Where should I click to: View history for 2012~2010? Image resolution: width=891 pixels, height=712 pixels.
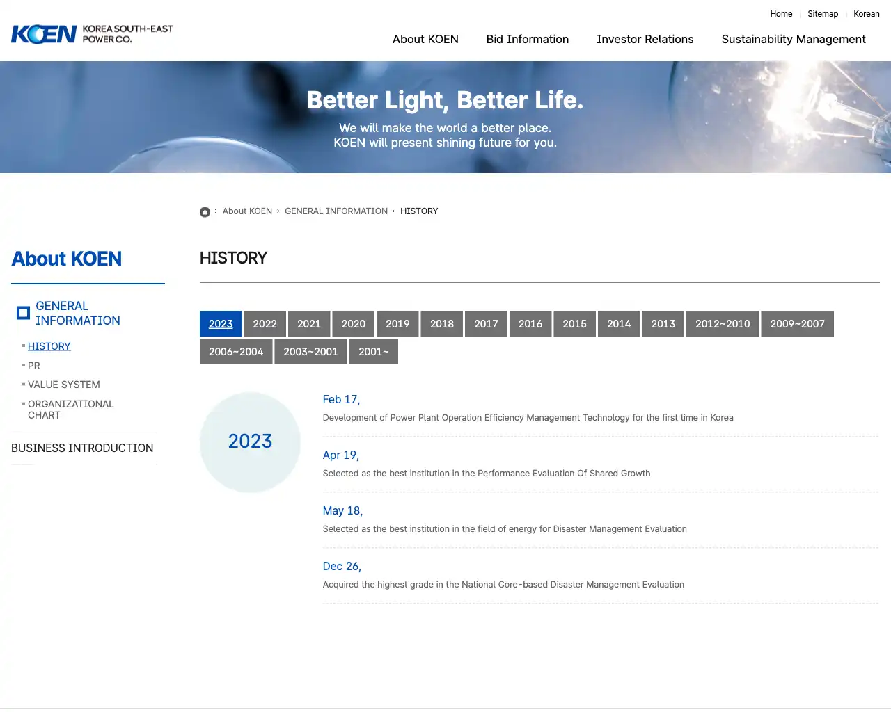click(x=722, y=323)
